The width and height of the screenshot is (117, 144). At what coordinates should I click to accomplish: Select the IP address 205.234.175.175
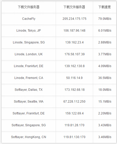click(x=74, y=19)
